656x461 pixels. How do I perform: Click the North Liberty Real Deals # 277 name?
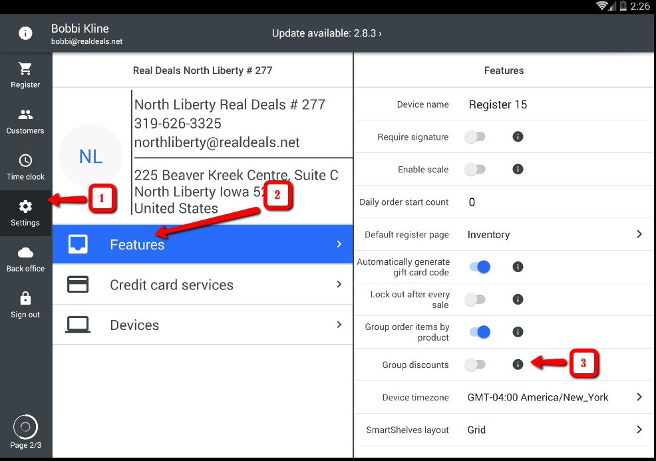tap(230, 104)
